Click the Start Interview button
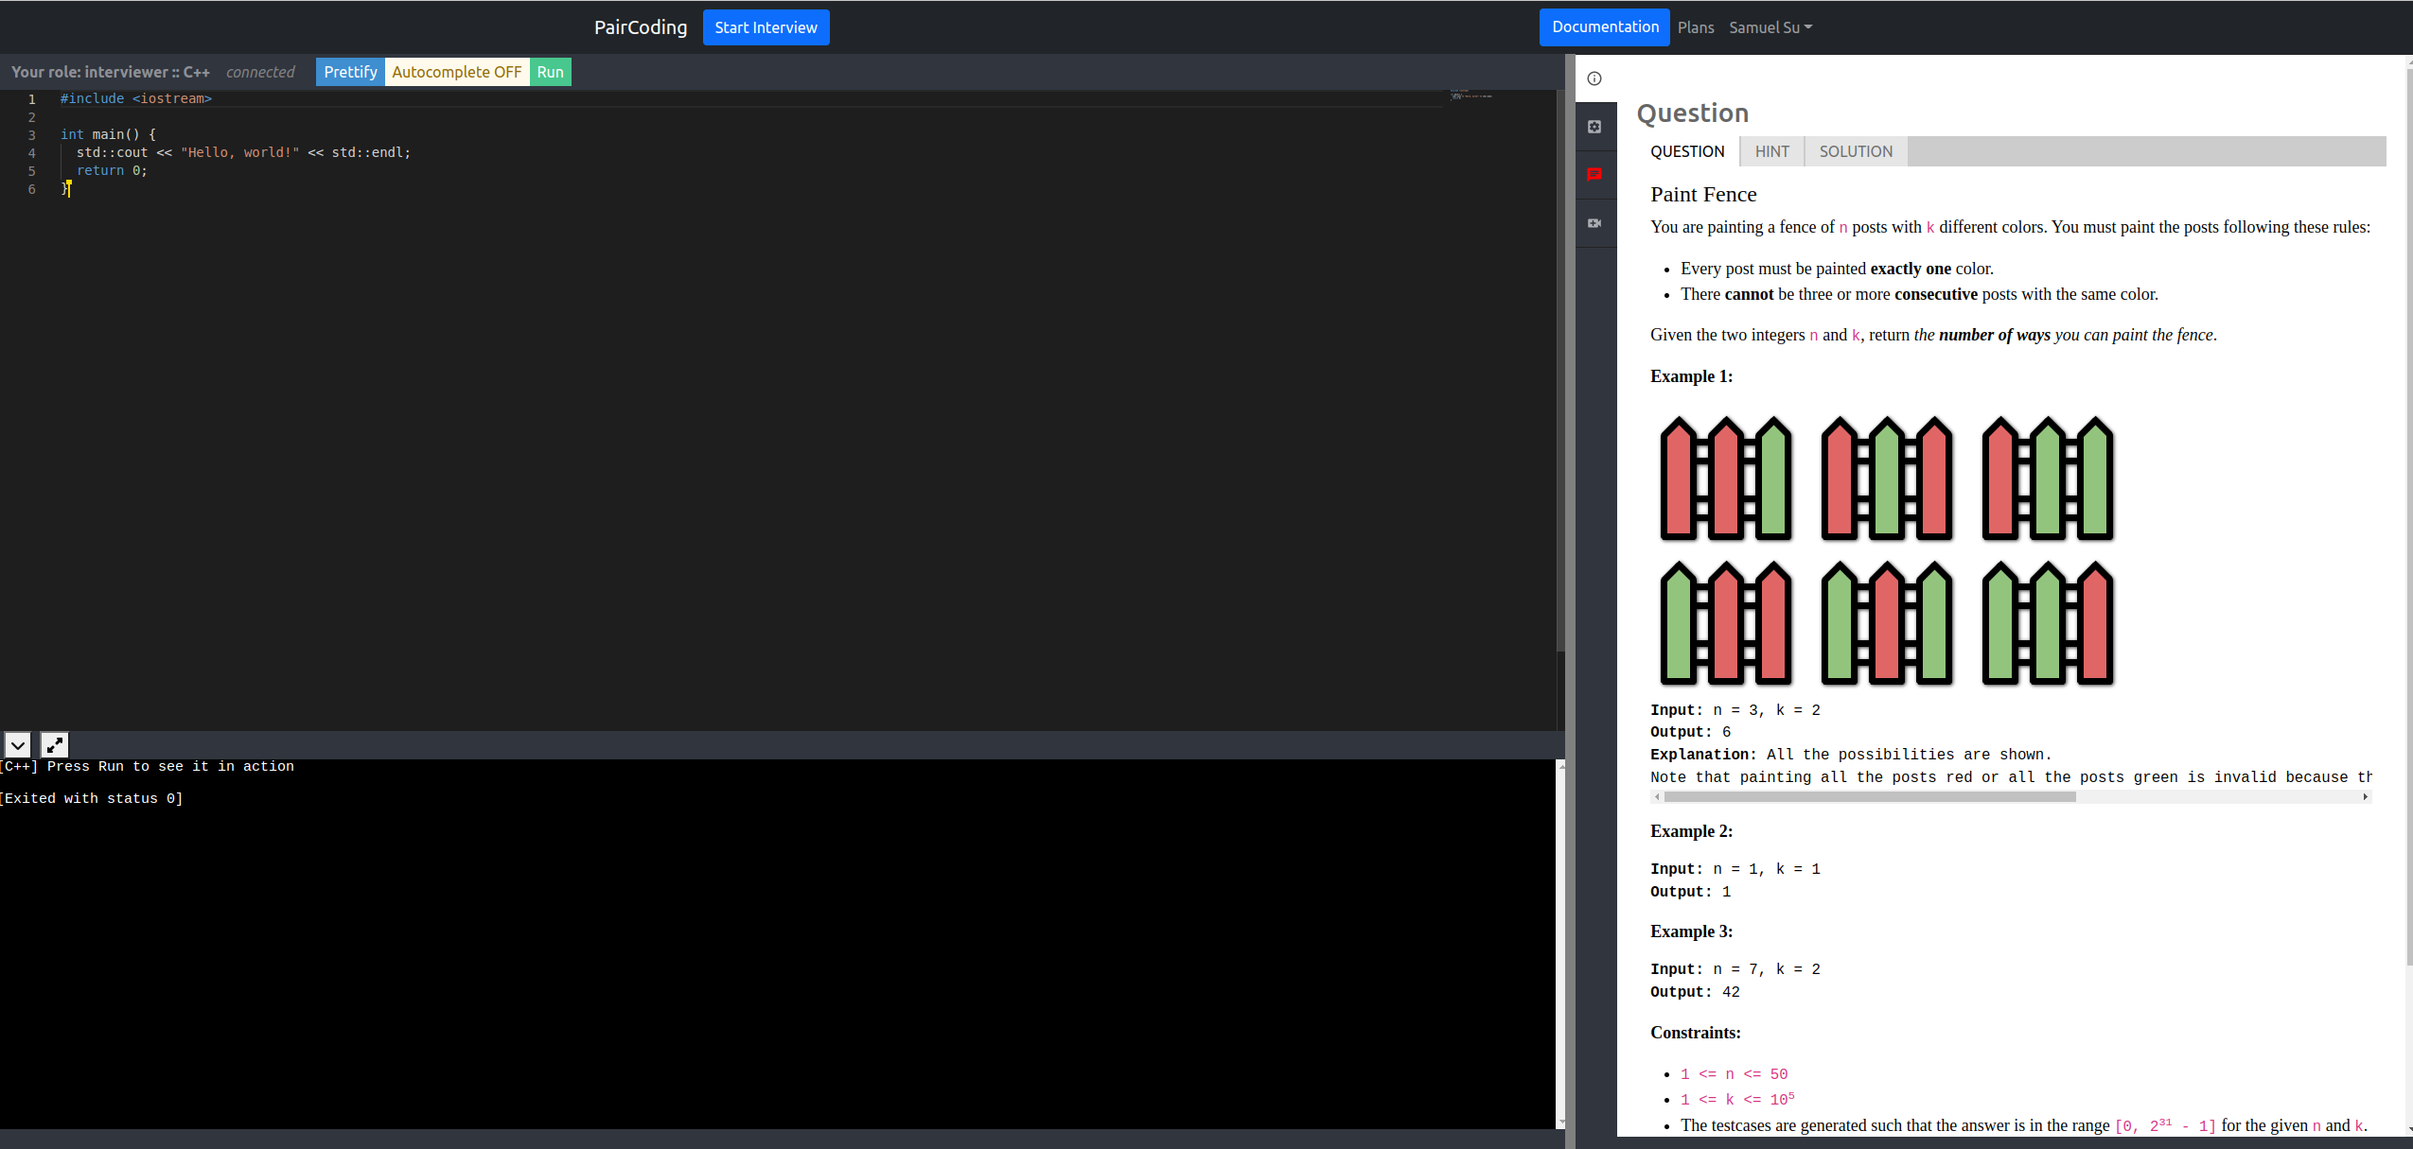This screenshot has height=1149, width=2413. click(x=766, y=26)
